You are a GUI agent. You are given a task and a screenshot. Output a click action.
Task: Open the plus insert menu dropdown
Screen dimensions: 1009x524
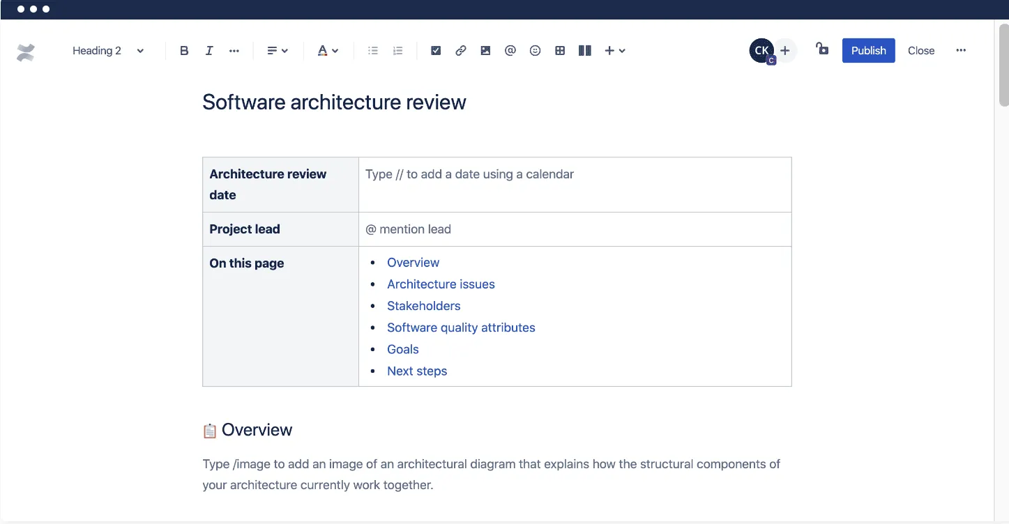(615, 51)
